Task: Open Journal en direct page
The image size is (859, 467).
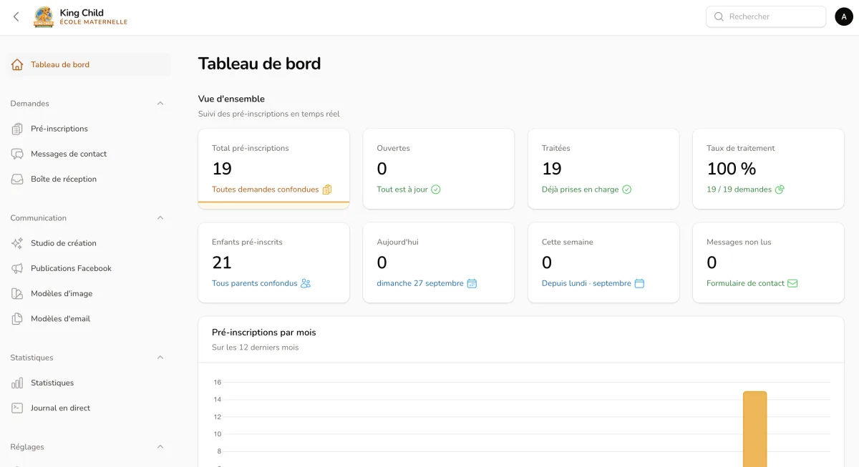Action: click(x=88, y=408)
